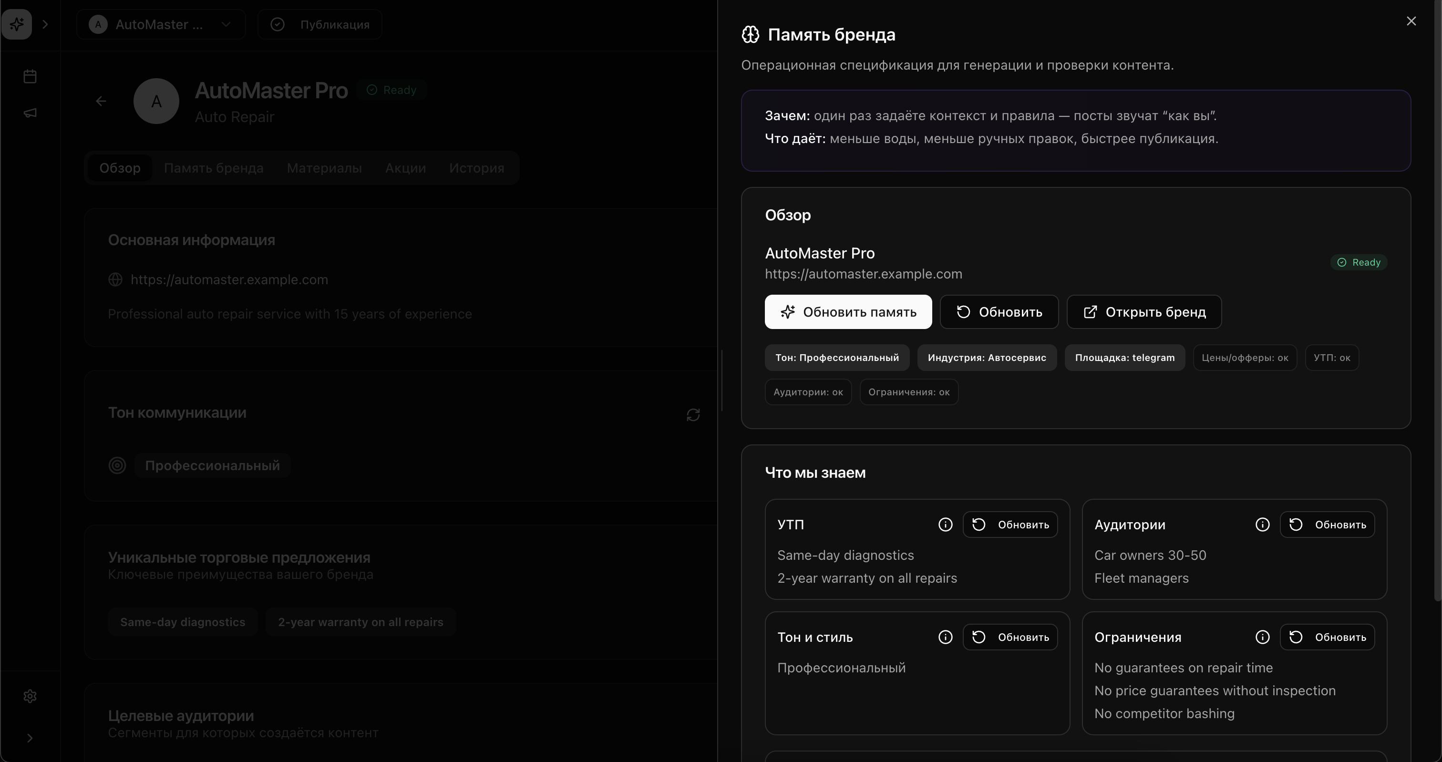Click refresh icon in Тон коммуникации section

point(693,415)
